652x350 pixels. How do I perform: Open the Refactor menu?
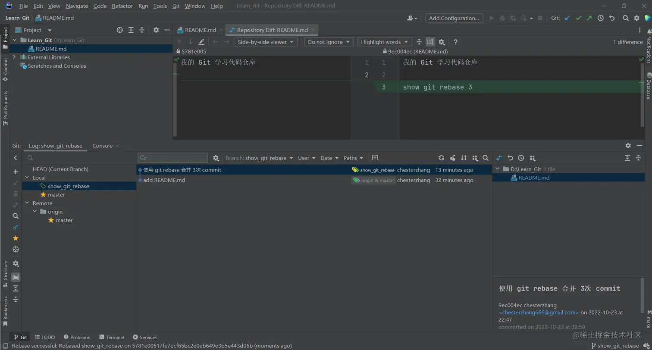click(122, 6)
